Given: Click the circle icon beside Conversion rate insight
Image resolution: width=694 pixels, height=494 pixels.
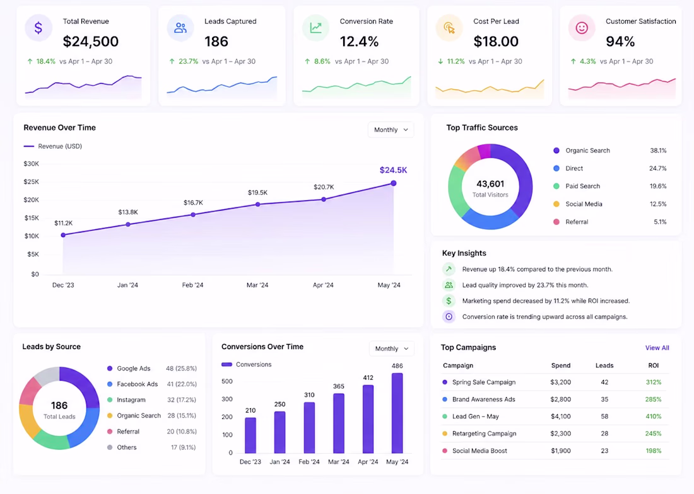Looking at the screenshot, I should pyautogui.click(x=449, y=317).
